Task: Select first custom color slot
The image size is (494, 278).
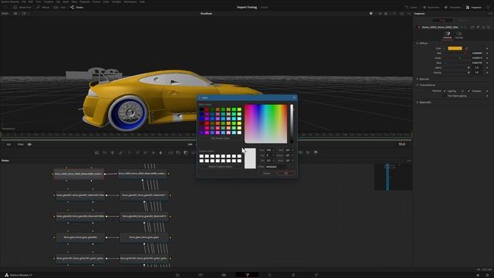Action: coord(201,156)
